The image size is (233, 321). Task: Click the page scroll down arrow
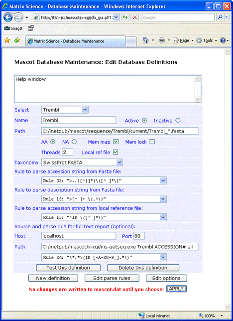[228, 307]
